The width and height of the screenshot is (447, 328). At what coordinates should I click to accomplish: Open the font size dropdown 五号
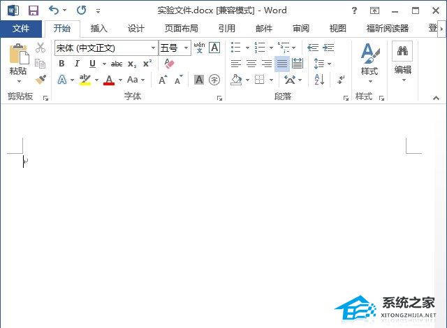[x=186, y=48]
